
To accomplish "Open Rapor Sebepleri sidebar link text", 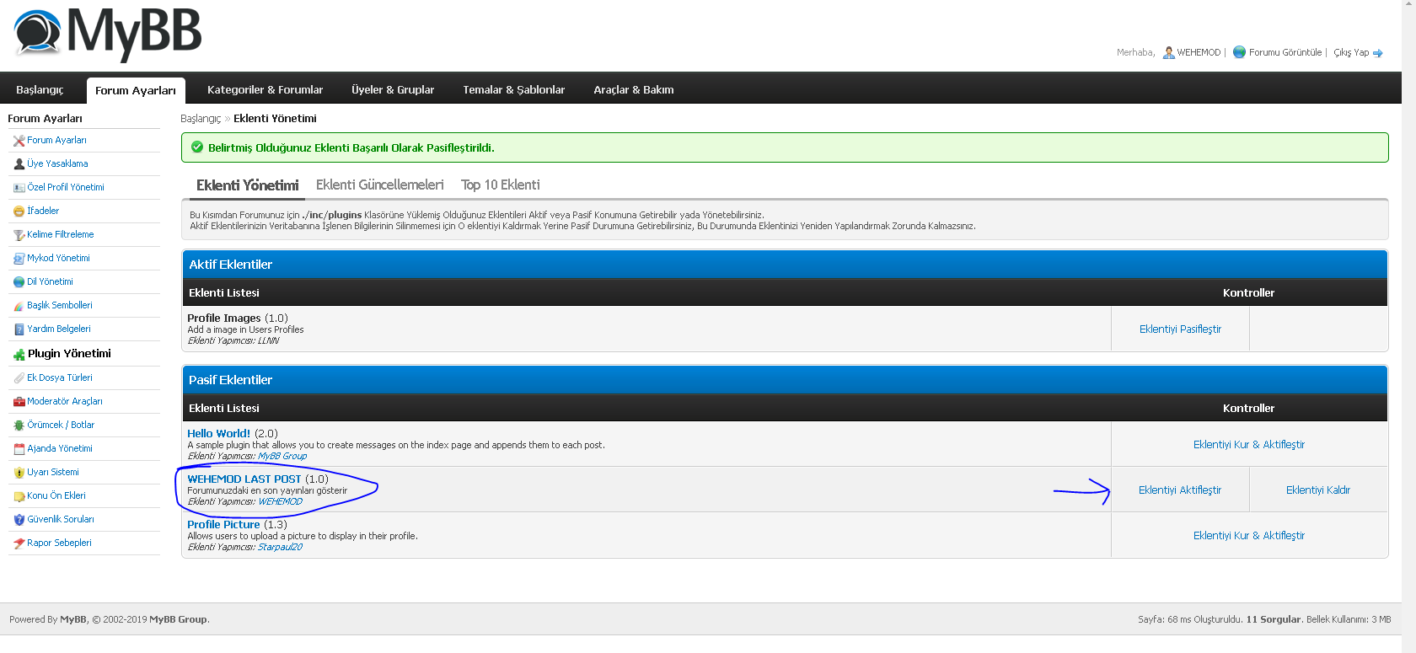I will [x=59, y=543].
